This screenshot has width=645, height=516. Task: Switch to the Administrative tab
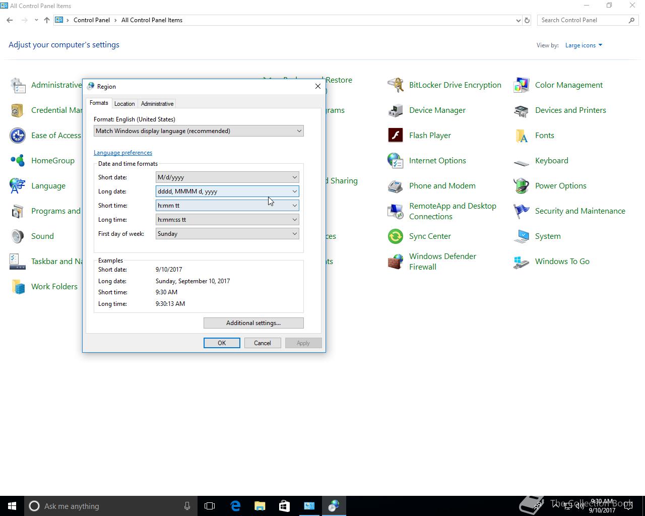157,104
